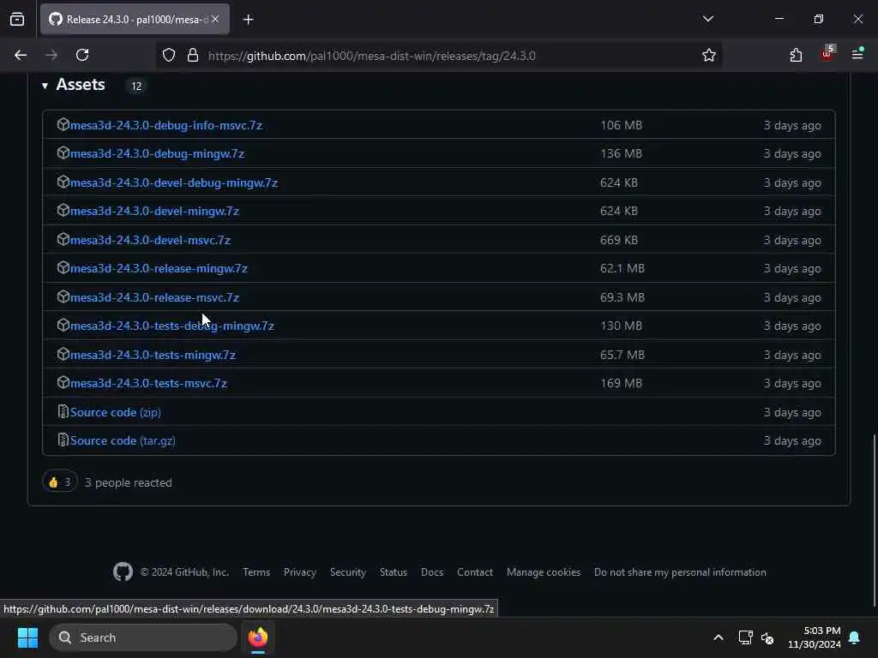Click package icon beside tests-debug-mingw.7z
Screen dimensions: 878x658
(63, 325)
